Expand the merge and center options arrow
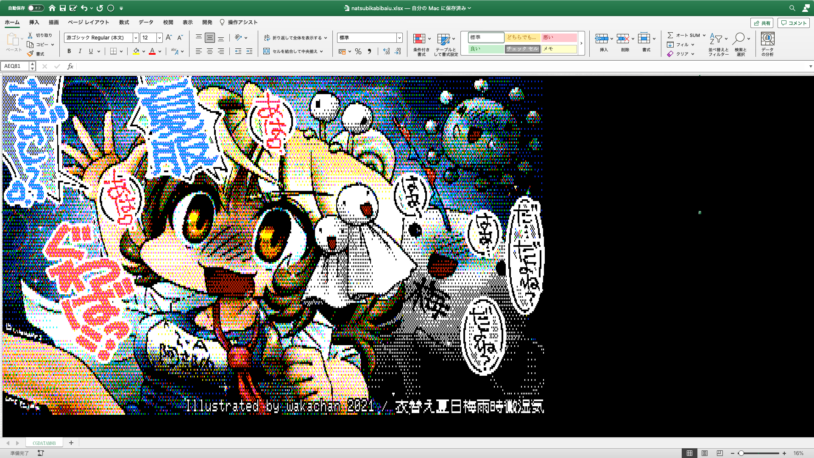Image resolution: width=814 pixels, height=458 pixels. [321, 52]
